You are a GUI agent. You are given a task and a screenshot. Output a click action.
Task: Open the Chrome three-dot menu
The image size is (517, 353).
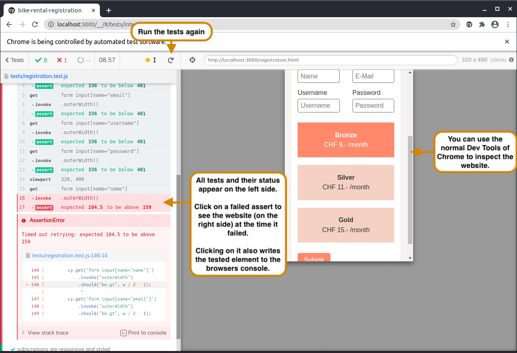click(508, 24)
